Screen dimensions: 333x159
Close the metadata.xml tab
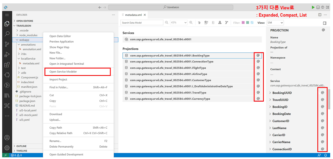click(145, 15)
